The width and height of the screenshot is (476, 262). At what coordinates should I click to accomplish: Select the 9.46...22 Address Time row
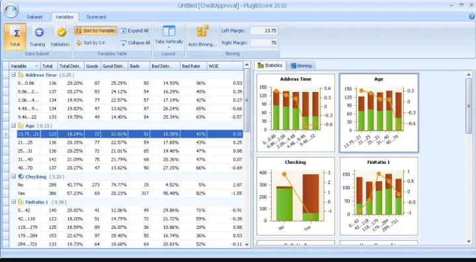130,117
